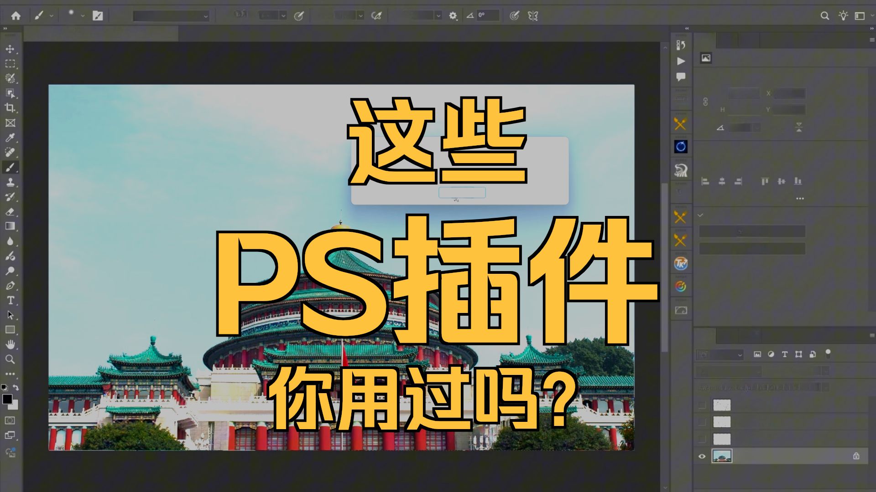Open the layer filter type dropdown

pos(720,354)
